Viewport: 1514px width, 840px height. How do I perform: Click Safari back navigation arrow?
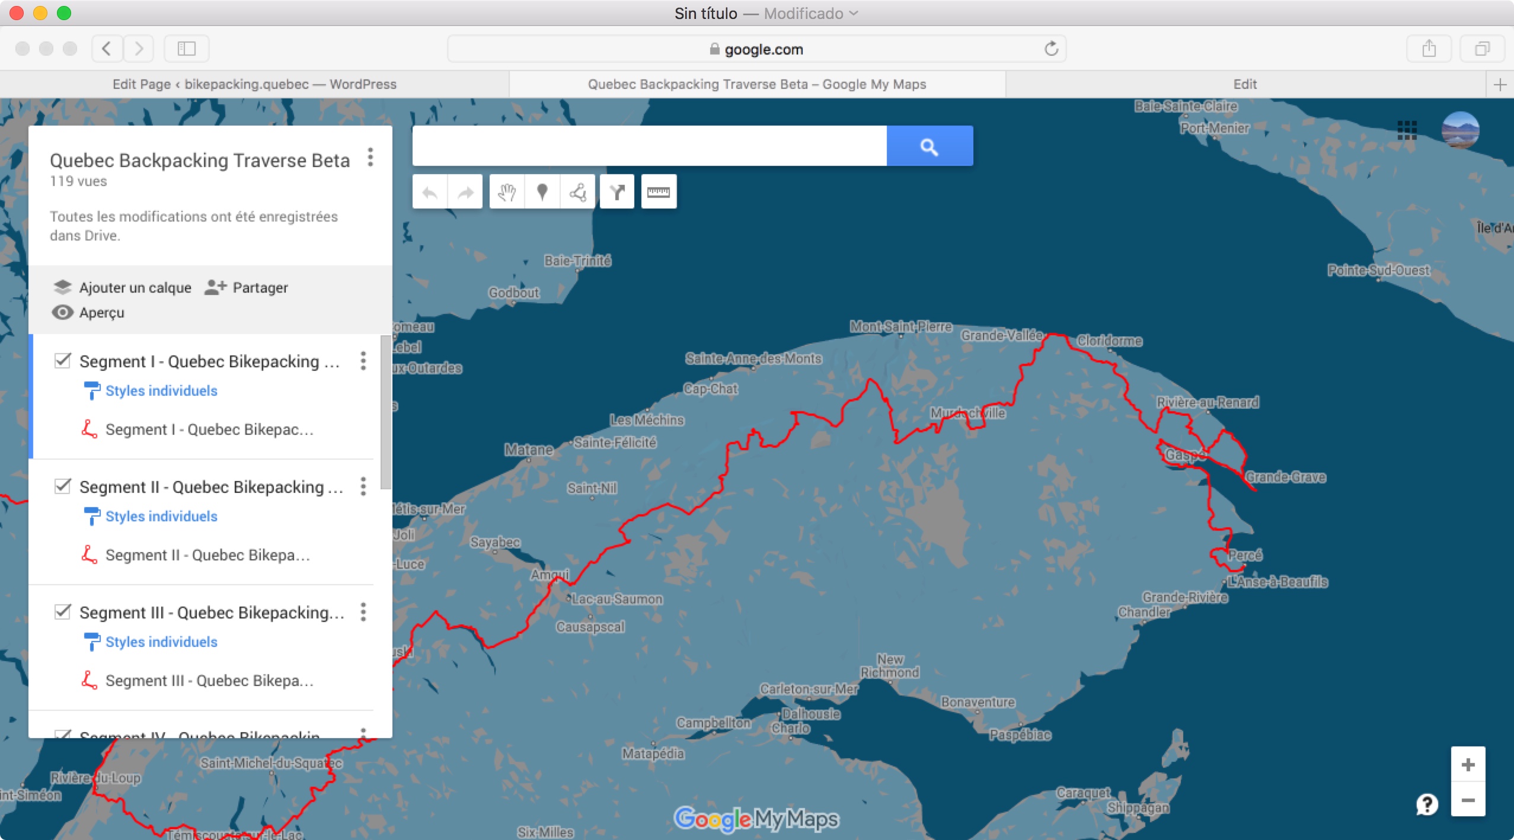107,49
